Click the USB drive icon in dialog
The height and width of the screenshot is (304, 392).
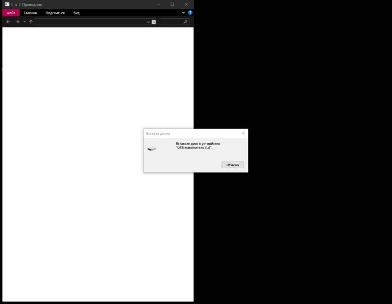tap(152, 149)
